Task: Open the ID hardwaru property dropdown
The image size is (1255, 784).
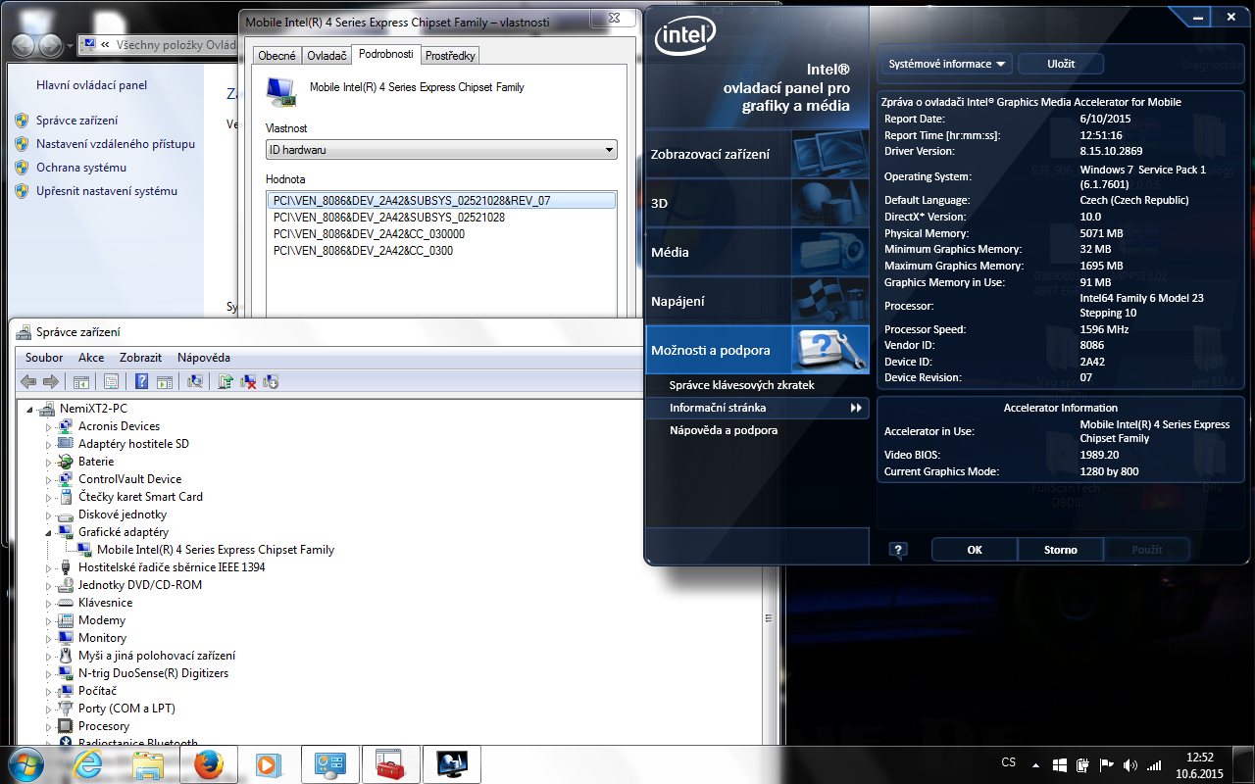Action: [441, 150]
